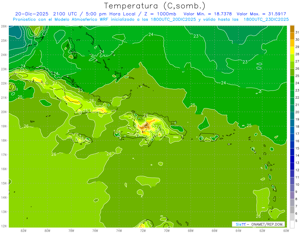Screen dimensions: 304x234
Task: Click the "24N" latitude label
Action: tap(4, 55)
